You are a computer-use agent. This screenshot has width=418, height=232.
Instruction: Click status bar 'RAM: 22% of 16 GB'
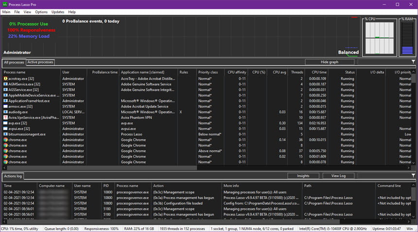pyautogui.click(x=139, y=229)
